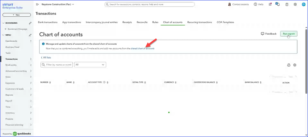Focus the Filter by name or number field

tap(57, 65)
